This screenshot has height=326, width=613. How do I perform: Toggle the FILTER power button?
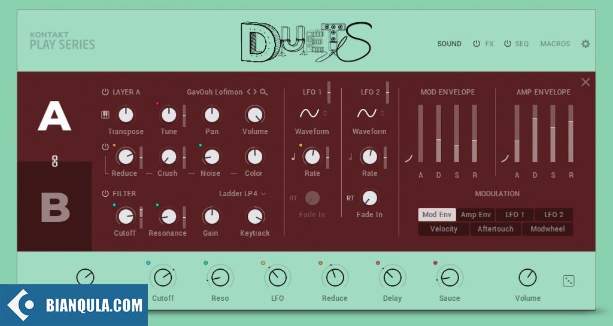pos(105,194)
